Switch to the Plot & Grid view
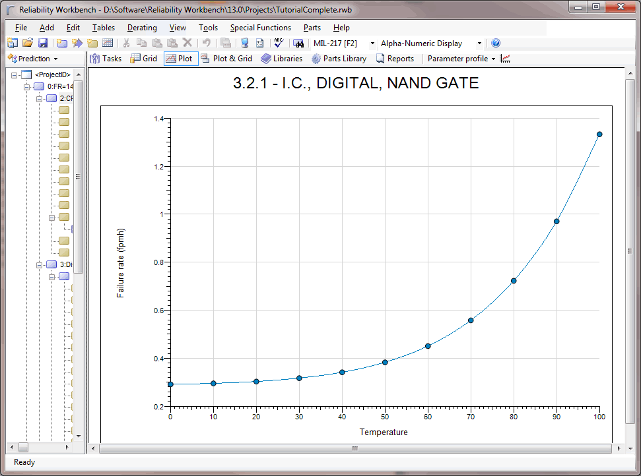641x476 pixels. 226,59
